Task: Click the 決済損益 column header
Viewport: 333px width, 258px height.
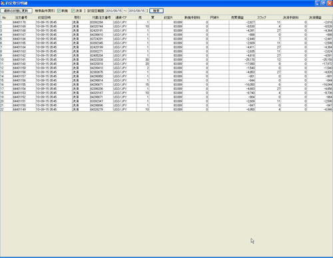Action: [320, 17]
